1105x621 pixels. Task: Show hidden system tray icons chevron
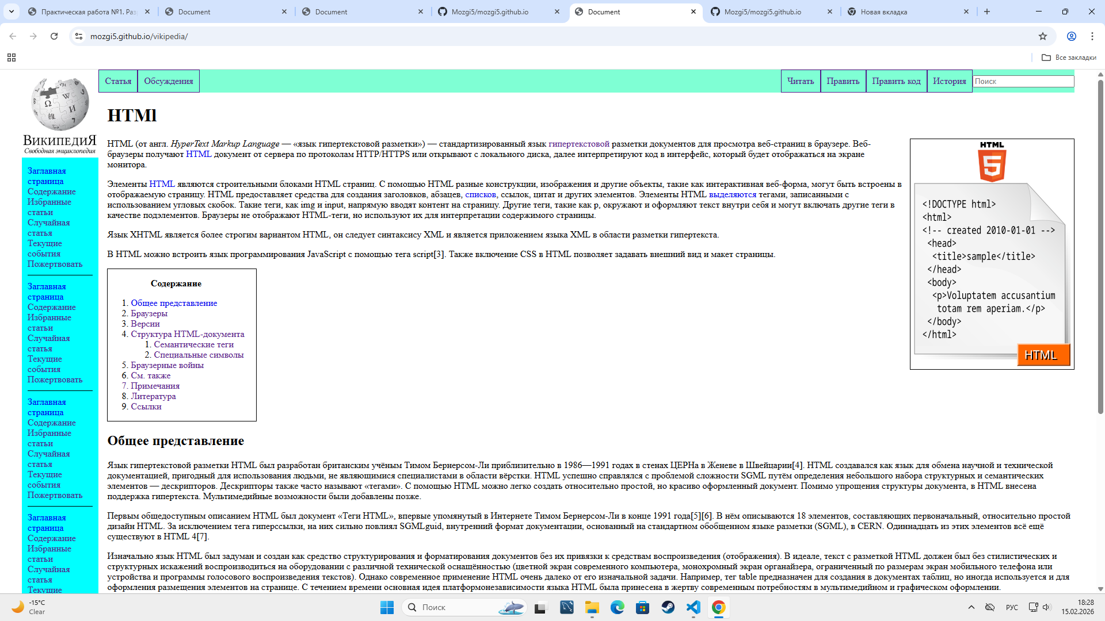click(971, 607)
